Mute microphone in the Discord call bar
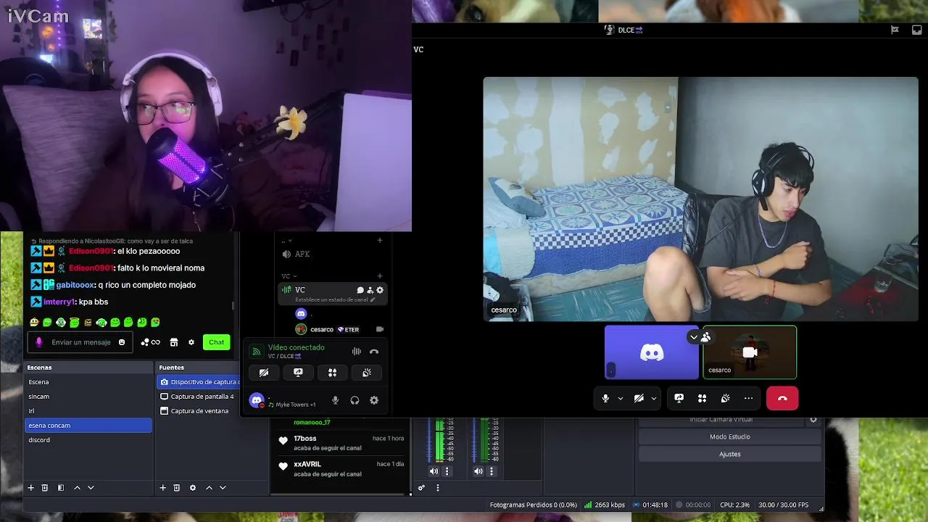 (605, 398)
